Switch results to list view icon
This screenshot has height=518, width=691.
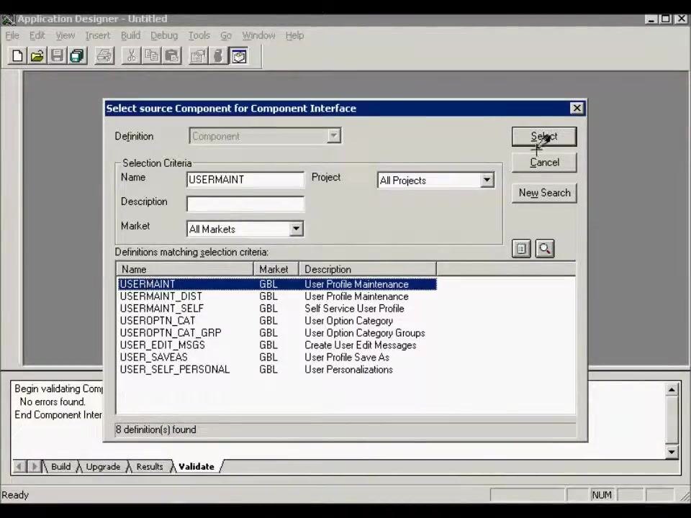point(521,248)
